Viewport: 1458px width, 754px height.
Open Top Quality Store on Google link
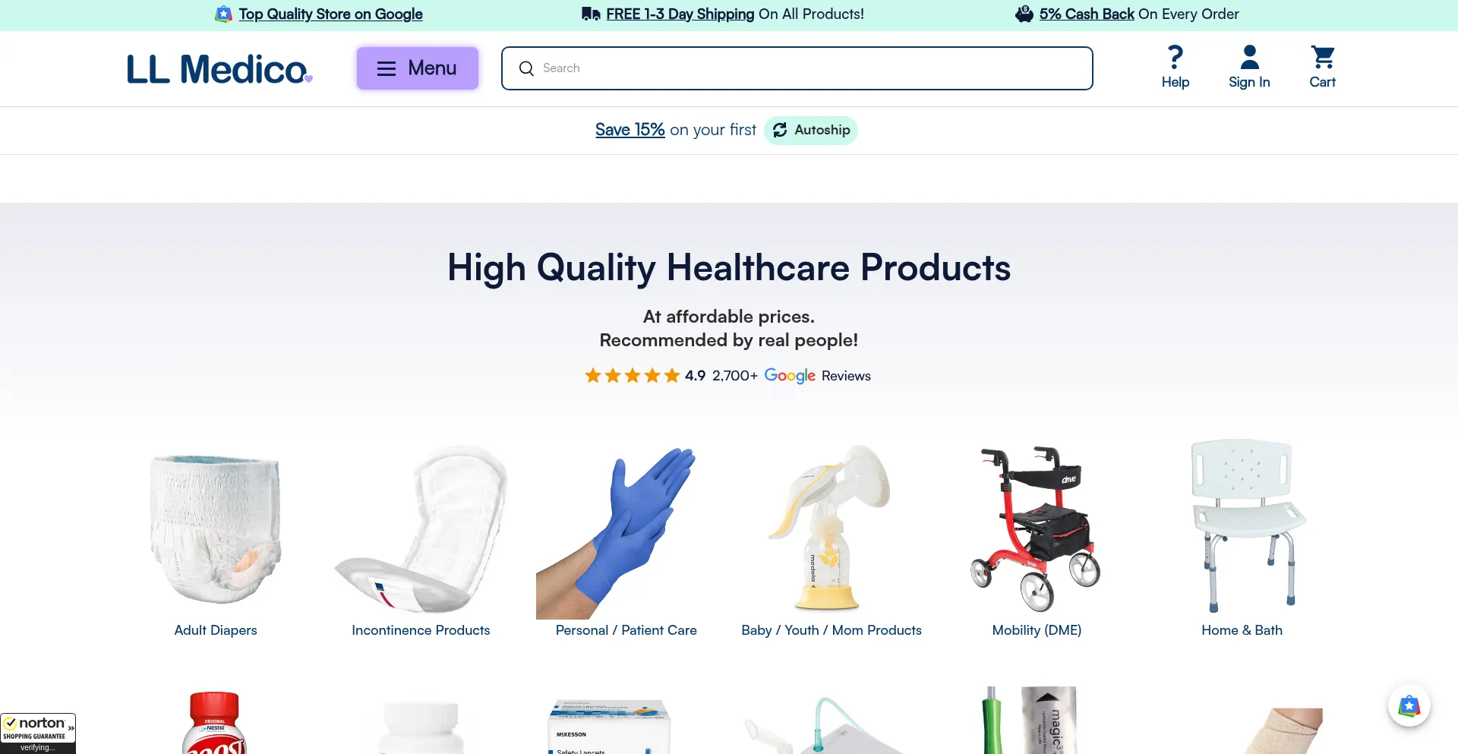coord(330,14)
